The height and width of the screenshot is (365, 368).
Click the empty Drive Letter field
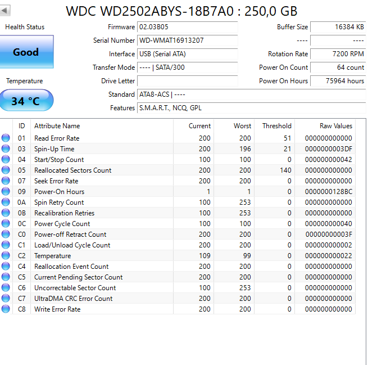point(187,81)
